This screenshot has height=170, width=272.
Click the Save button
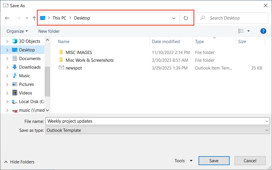tap(214, 161)
